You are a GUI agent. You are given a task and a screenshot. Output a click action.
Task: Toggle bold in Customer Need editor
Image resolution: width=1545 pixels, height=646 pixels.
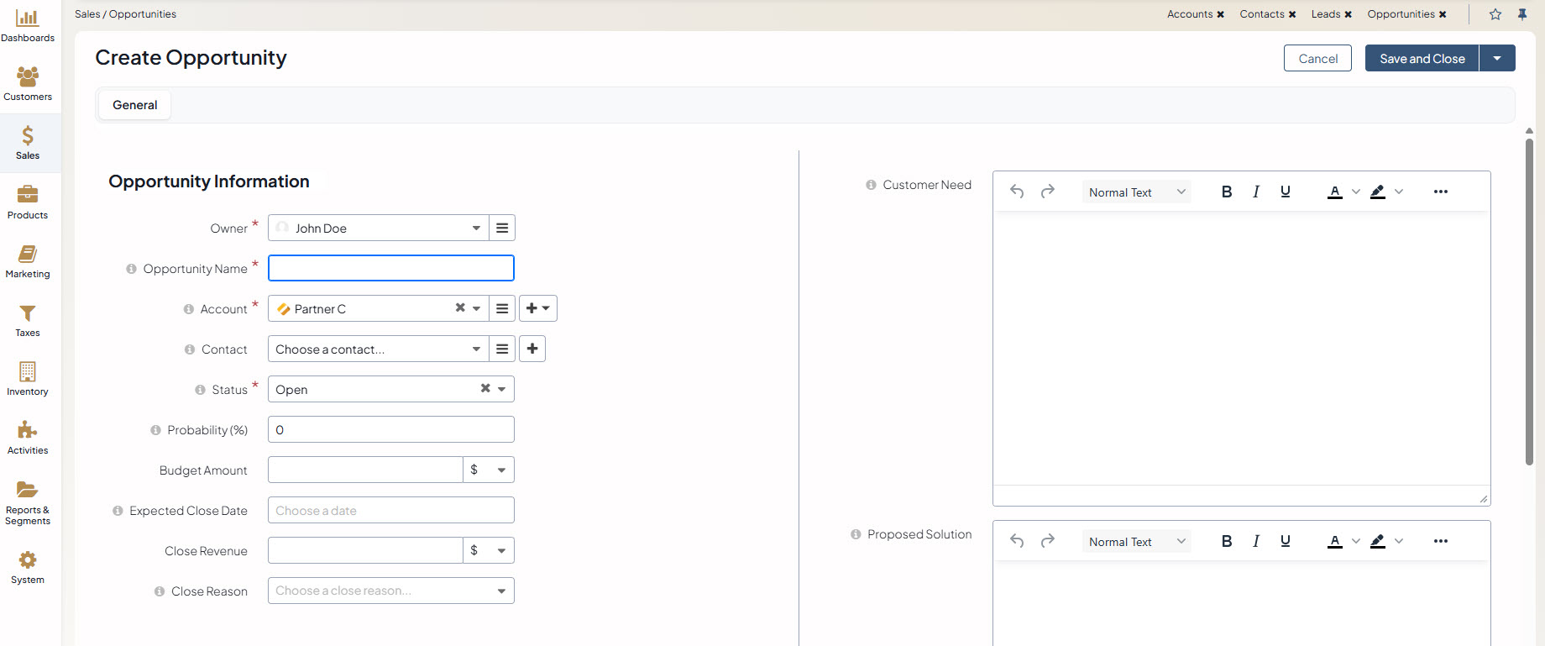point(1227,192)
